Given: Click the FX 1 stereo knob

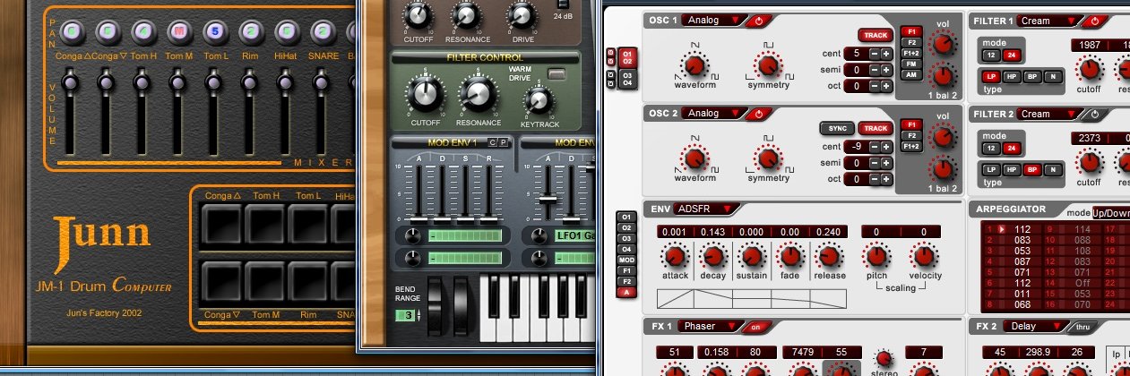Looking at the screenshot, I should (x=884, y=356).
